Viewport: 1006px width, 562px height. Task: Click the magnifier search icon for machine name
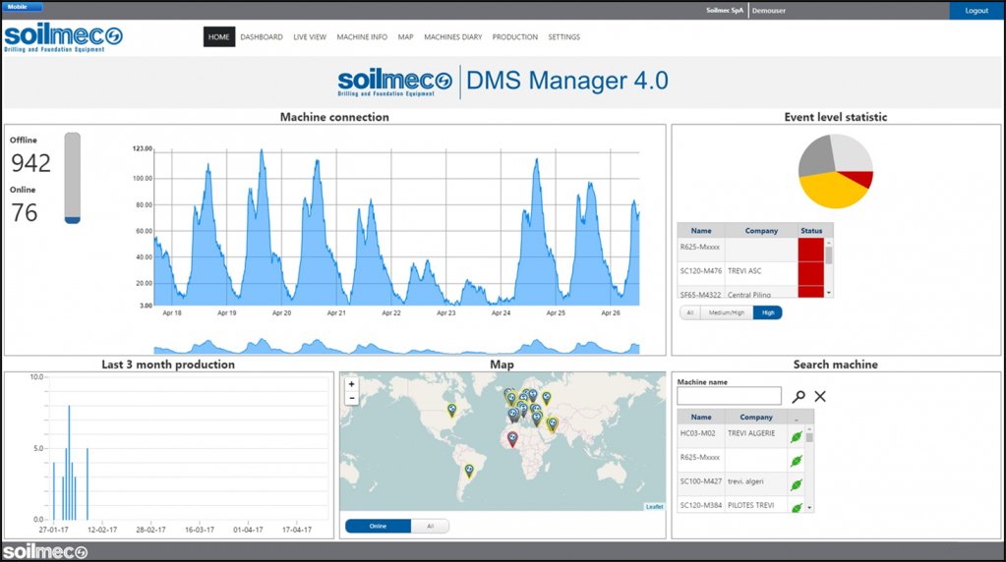[x=799, y=397]
